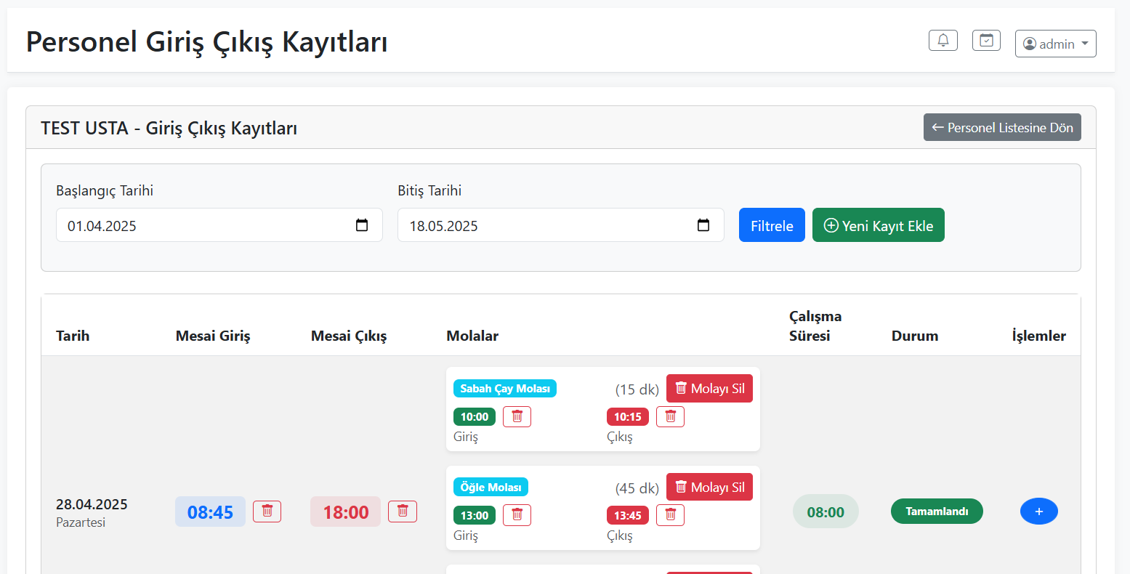Click the Bitiş Tarihi date field
1130x574 pixels.
point(545,225)
